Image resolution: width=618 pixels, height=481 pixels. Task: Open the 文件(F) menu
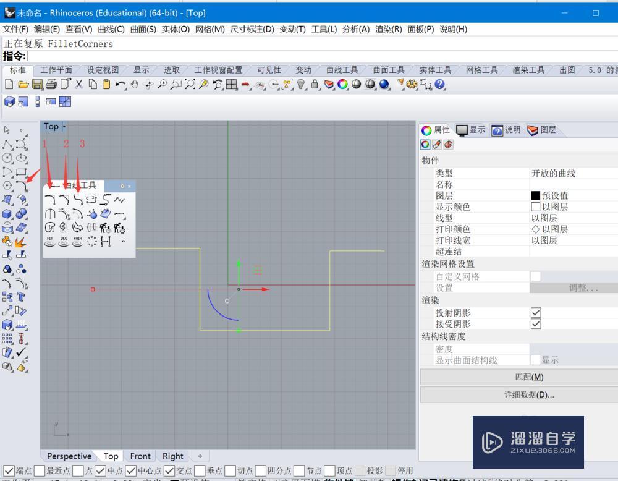click(x=16, y=29)
